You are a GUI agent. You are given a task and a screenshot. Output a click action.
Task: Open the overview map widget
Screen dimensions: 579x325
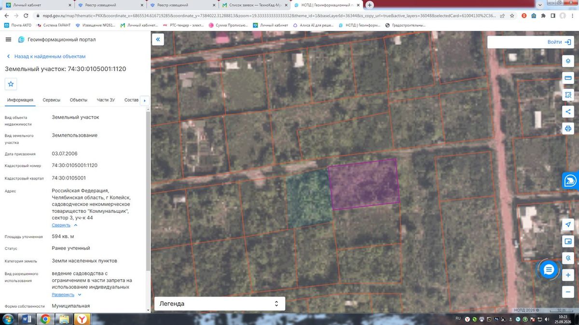568,242
